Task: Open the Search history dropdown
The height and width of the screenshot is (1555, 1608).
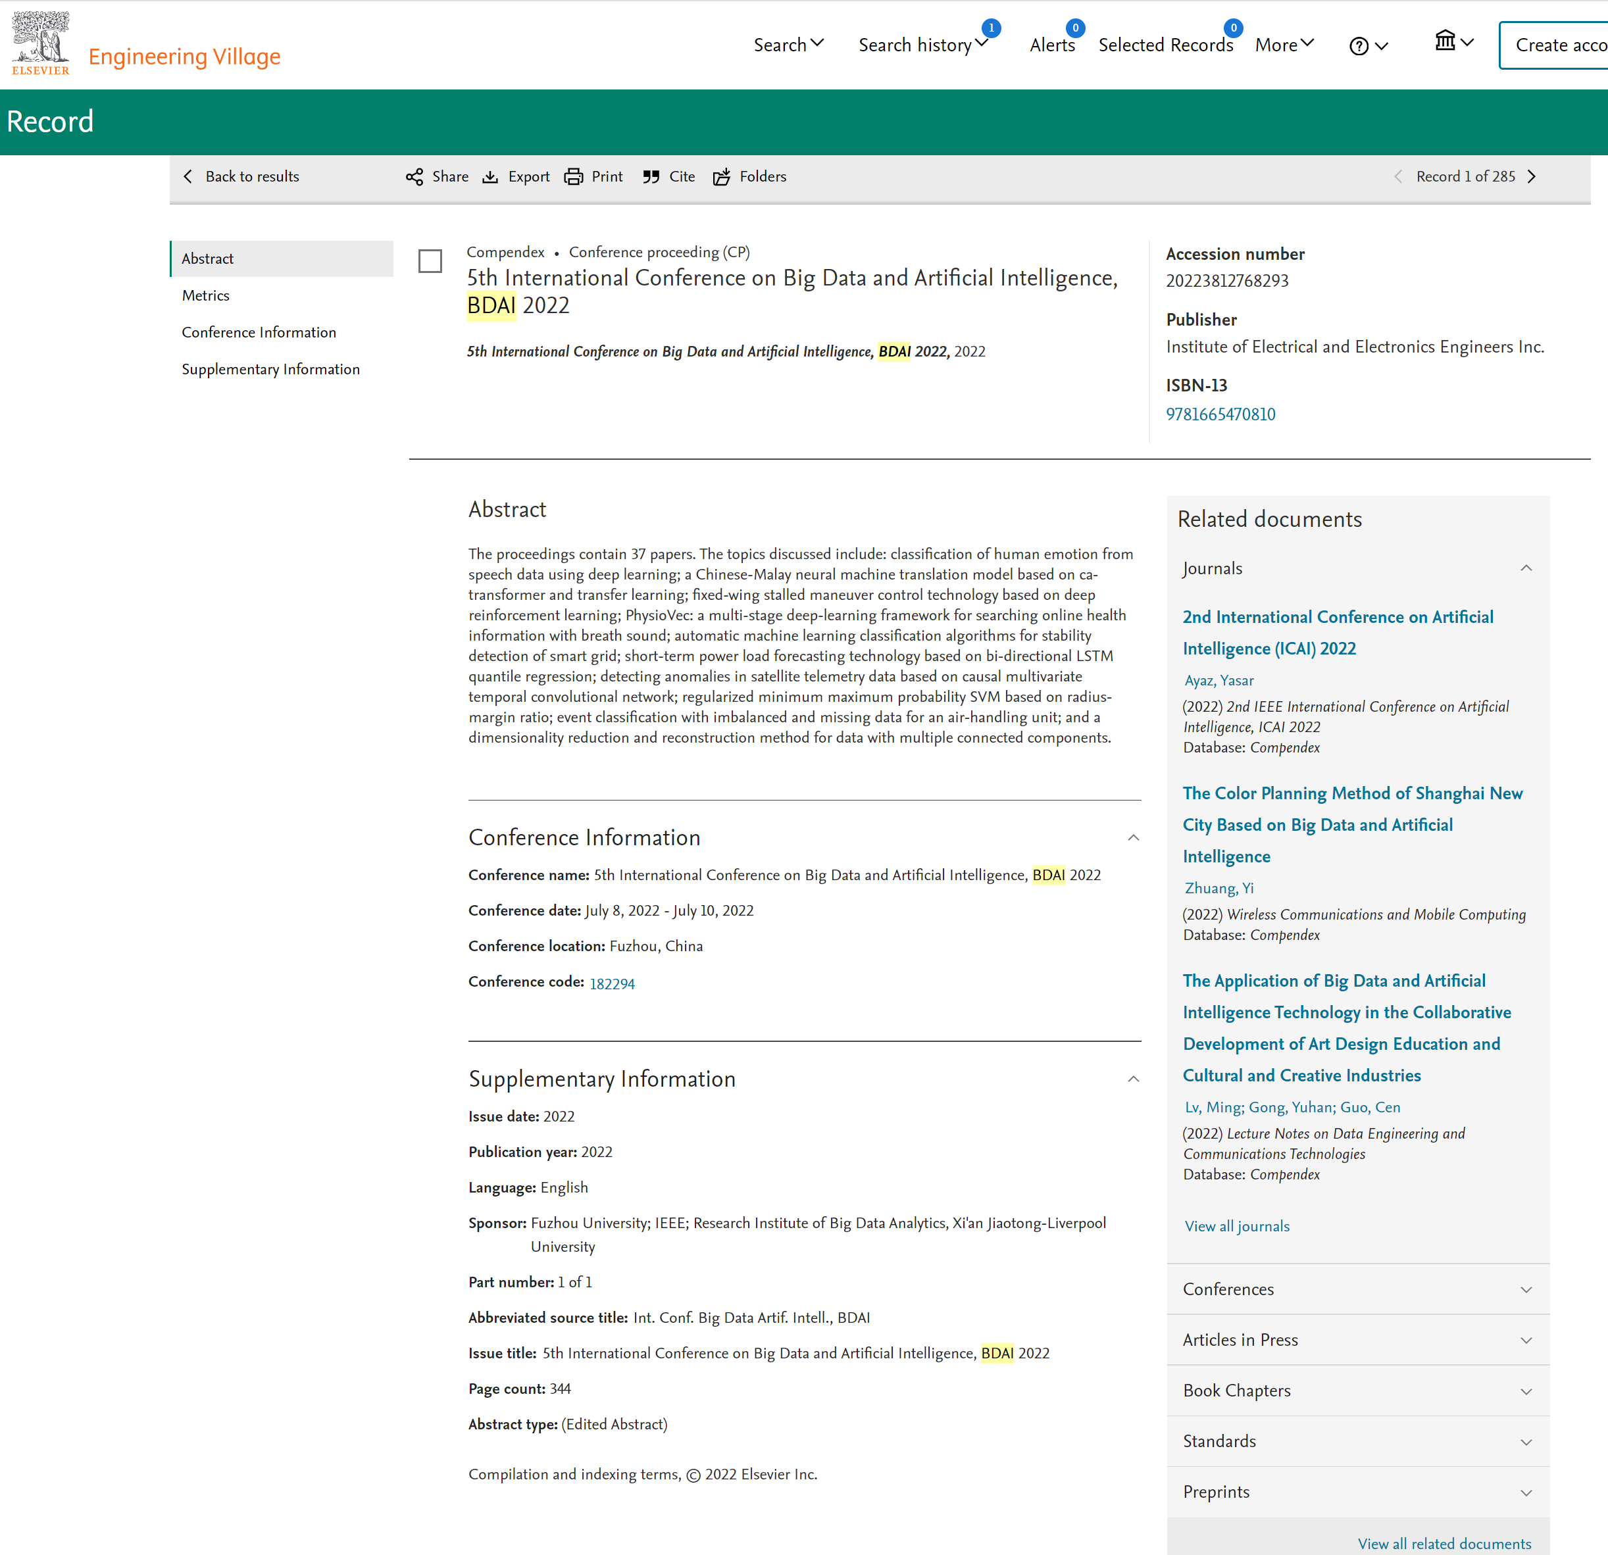Action: [x=923, y=45]
